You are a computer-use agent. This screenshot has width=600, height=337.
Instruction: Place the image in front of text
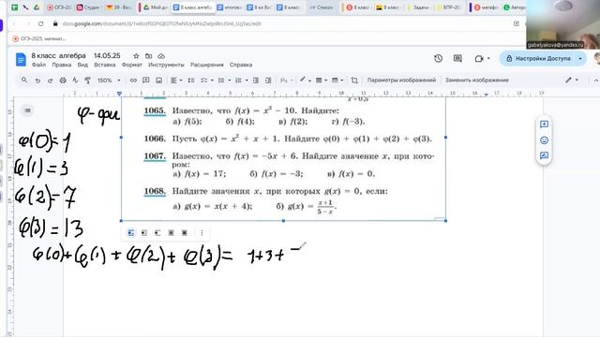click(x=185, y=233)
